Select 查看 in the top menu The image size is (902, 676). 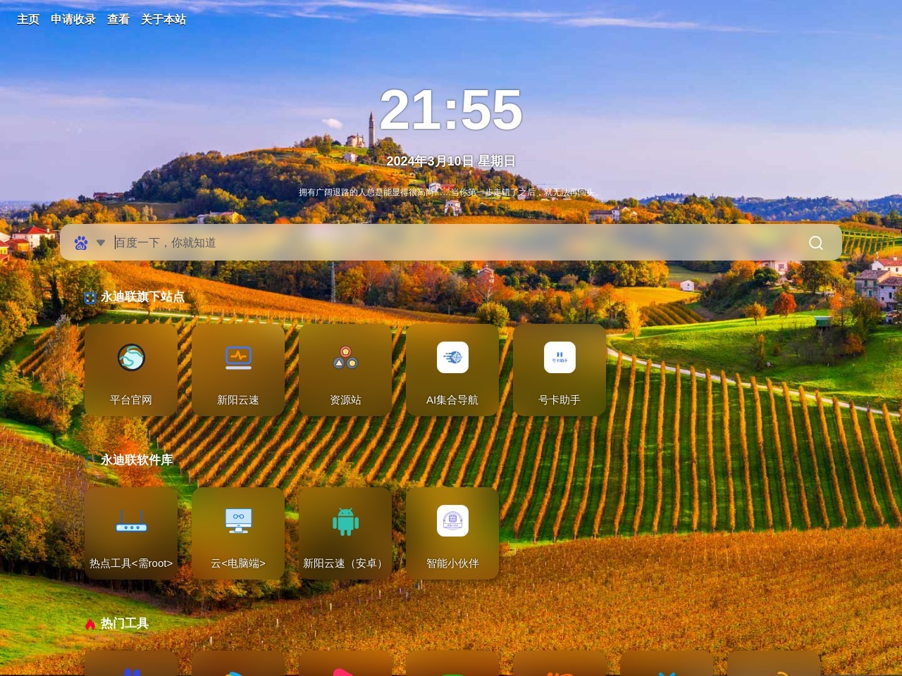[x=118, y=20]
